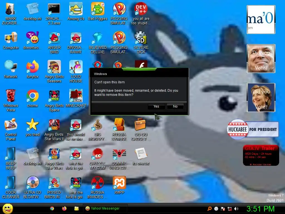Select the doesntwo Yahoo icon
The height and width of the screenshot is (214, 285).
click(33, 40)
